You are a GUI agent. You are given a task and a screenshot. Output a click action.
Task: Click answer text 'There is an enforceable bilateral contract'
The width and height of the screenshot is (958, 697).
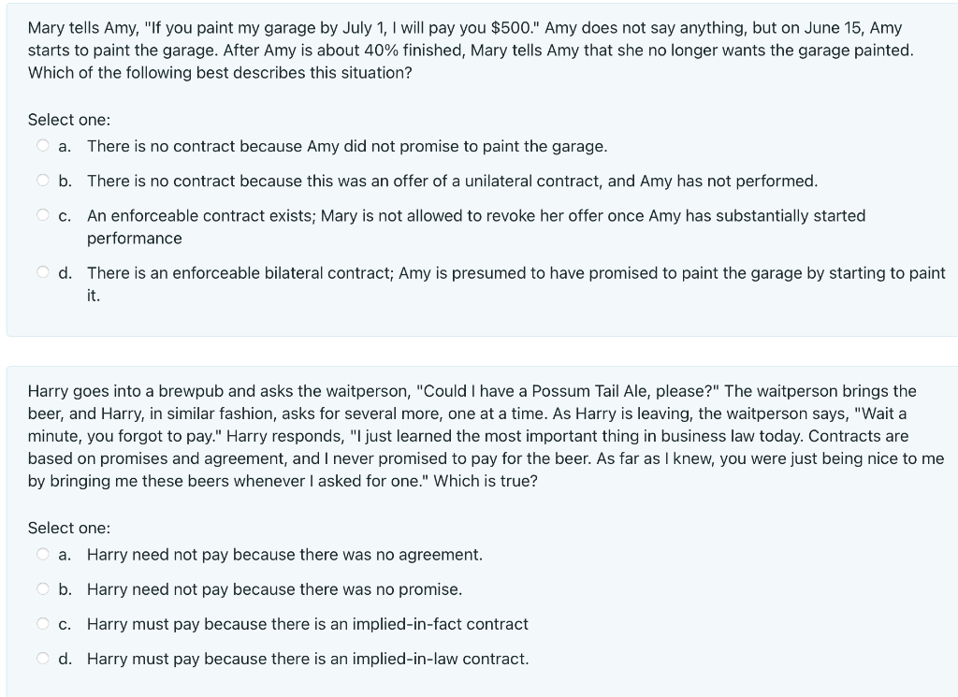pyautogui.click(x=516, y=284)
